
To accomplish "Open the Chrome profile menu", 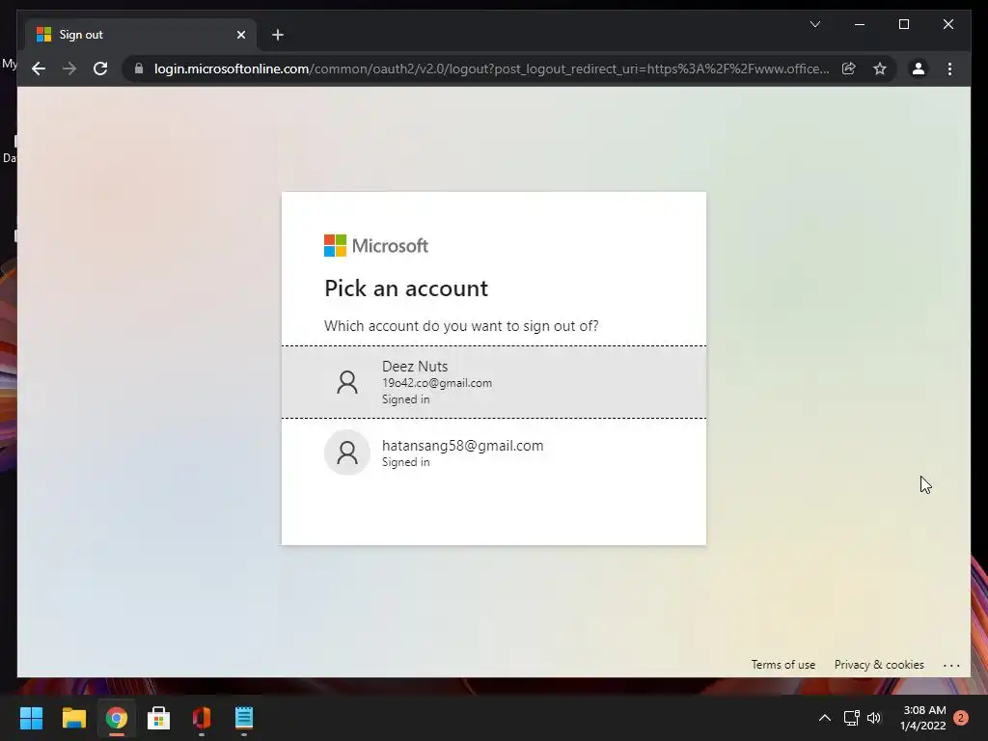I will tap(919, 69).
